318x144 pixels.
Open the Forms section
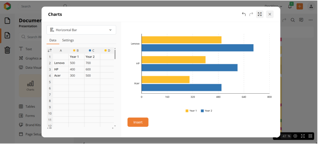(27, 116)
